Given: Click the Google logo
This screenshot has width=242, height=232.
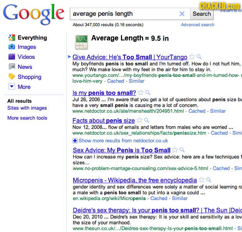Looking at the screenshot, I should 33,14.
